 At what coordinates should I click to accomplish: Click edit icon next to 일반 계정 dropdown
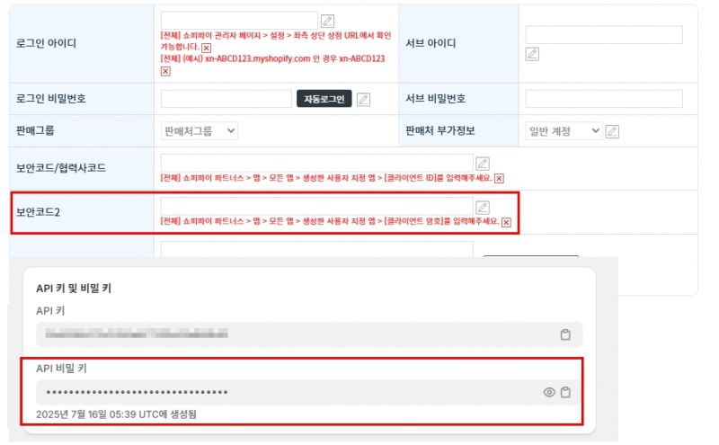tap(612, 131)
